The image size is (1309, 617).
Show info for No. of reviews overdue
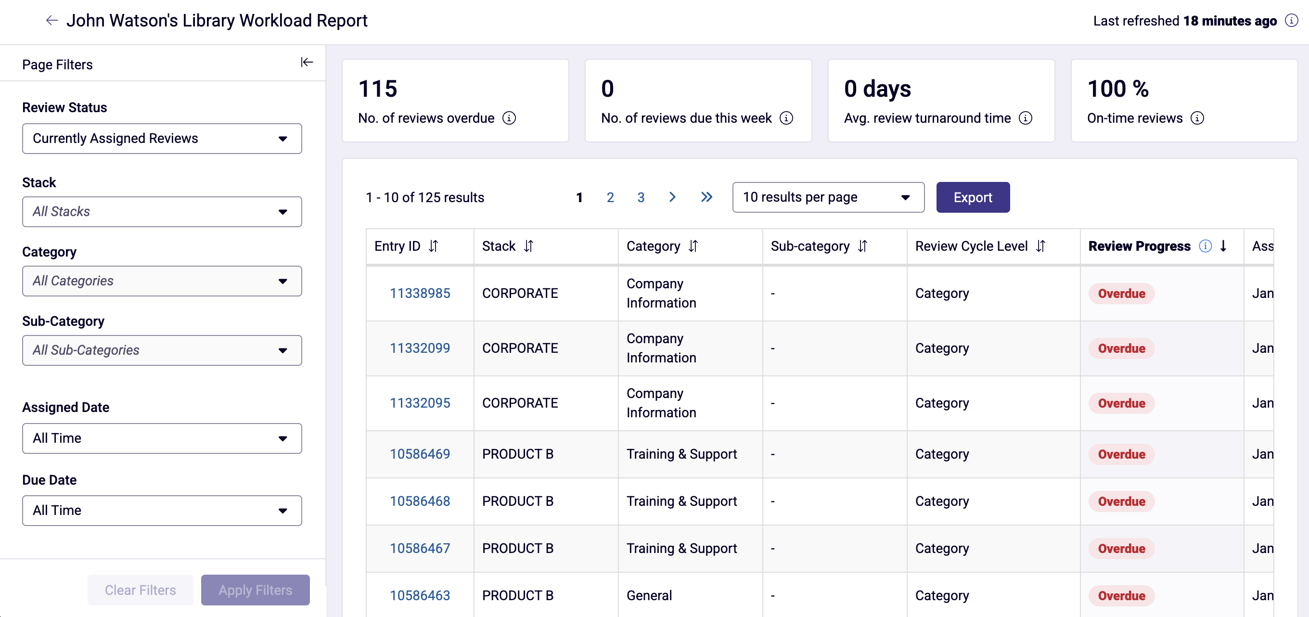pyautogui.click(x=509, y=118)
